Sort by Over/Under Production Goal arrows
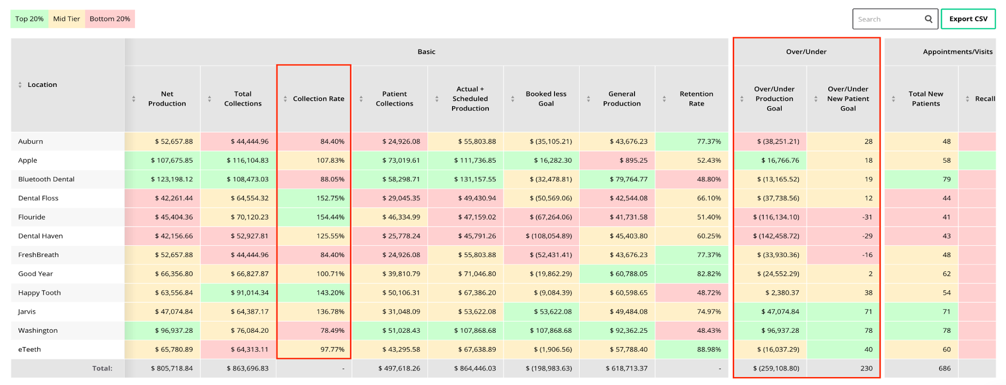The height and width of the screenshot is (385, 1006). coord(742,99)
